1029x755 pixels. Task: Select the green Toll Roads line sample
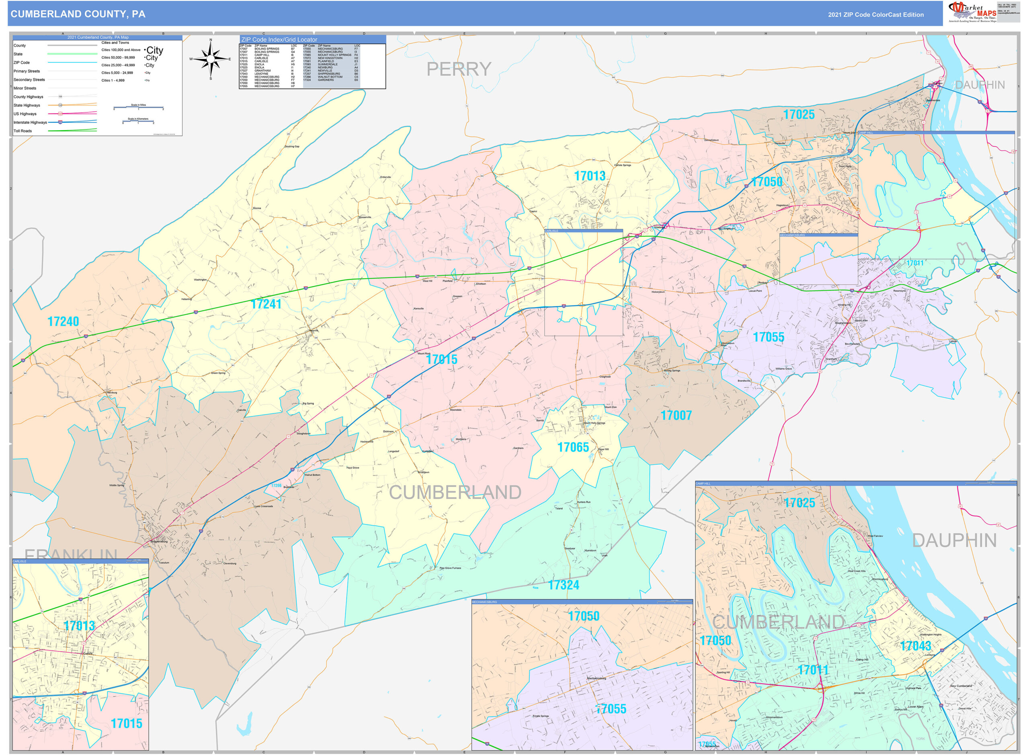click(x=72, y=131)
